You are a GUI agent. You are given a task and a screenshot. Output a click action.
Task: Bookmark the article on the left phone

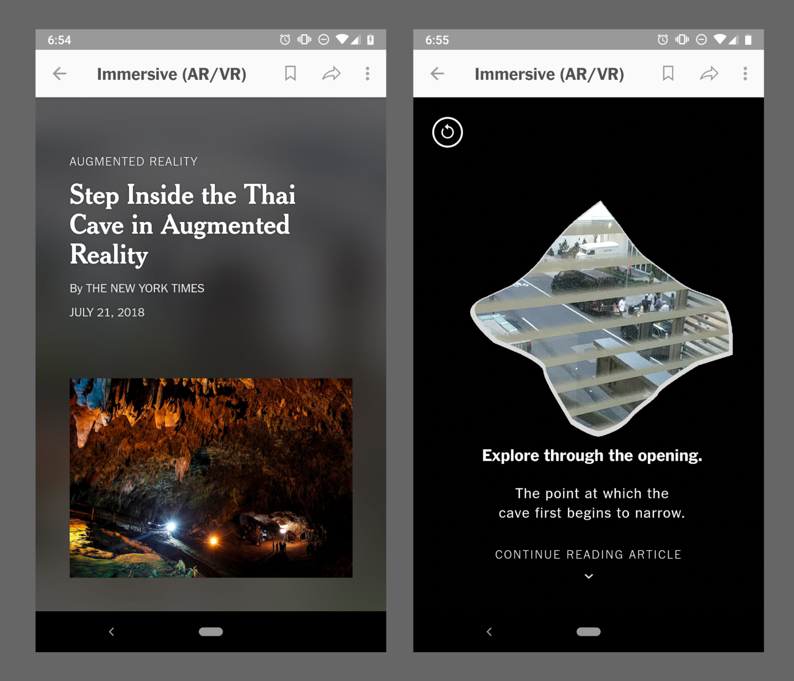(290, 74)
